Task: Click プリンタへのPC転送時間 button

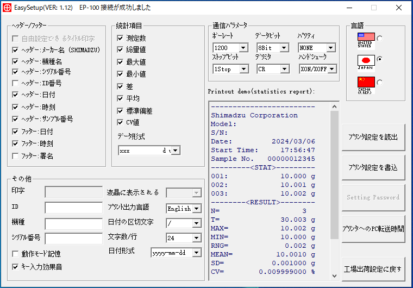Action: coord(373,229)
